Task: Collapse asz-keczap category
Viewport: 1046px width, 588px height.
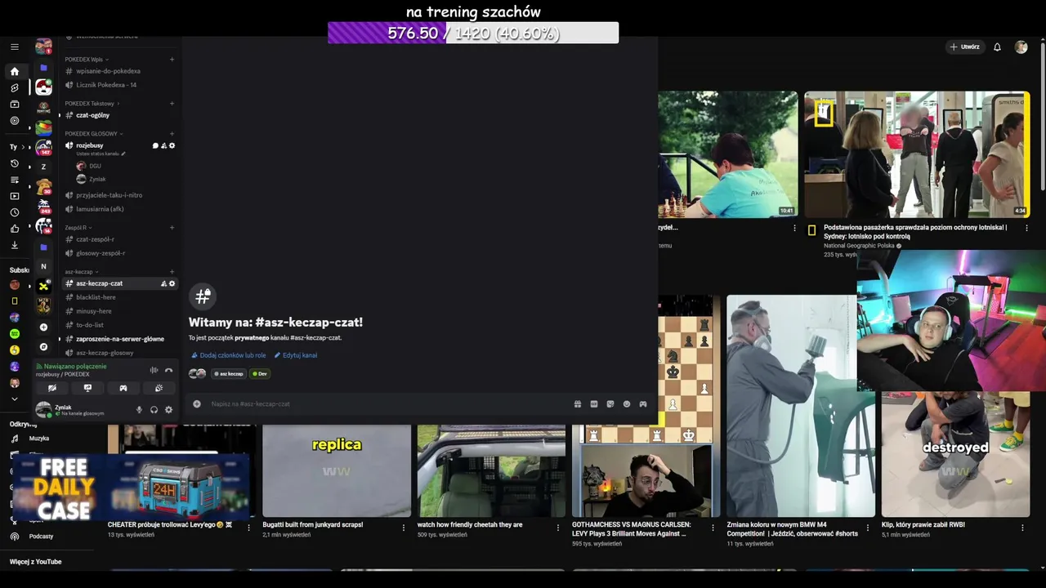Action: pos(82,271)
